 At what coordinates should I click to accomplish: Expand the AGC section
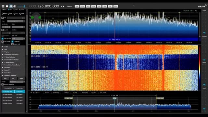pos(6,49)
